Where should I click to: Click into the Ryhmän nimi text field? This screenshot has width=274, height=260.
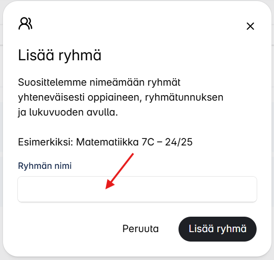click(x=137, y=189)
